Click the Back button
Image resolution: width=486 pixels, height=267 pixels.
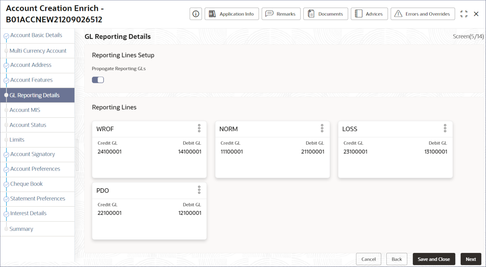coord(397,259)
